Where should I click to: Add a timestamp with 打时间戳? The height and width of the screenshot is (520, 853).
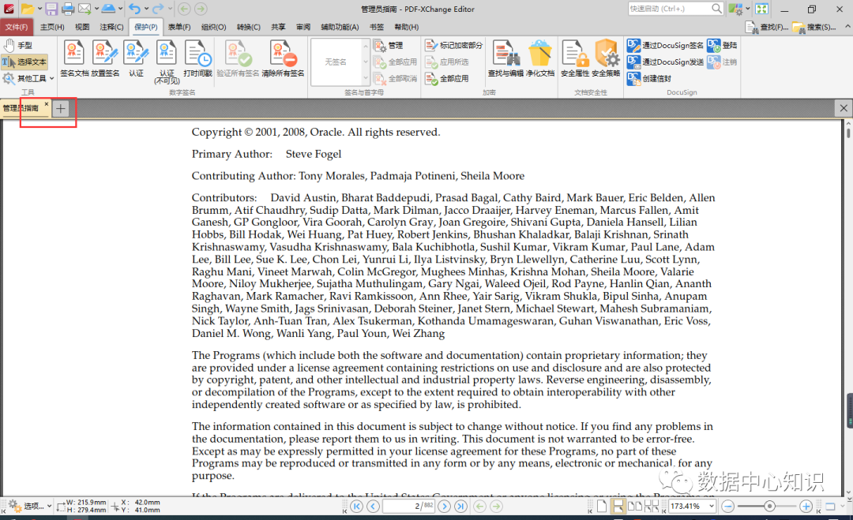pos(197,58)
